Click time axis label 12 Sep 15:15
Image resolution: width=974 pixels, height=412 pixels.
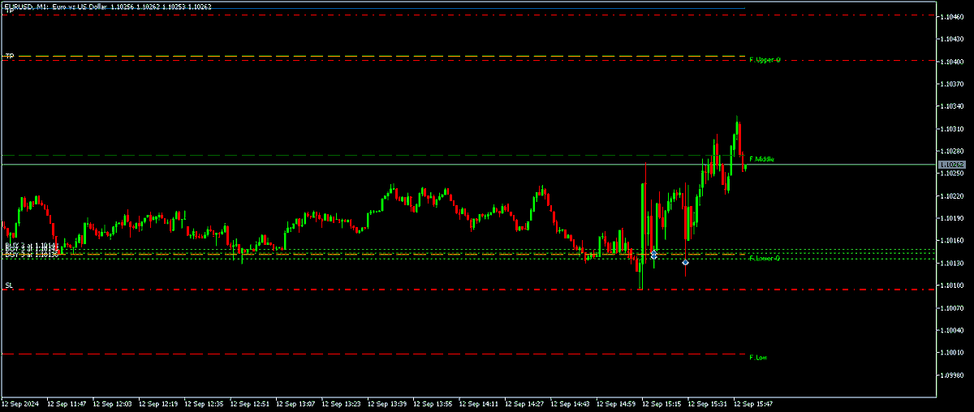[662, 403]
